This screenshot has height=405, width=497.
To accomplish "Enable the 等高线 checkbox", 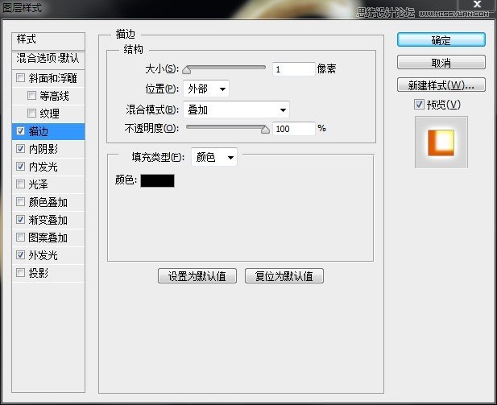I will click(31, 95).
